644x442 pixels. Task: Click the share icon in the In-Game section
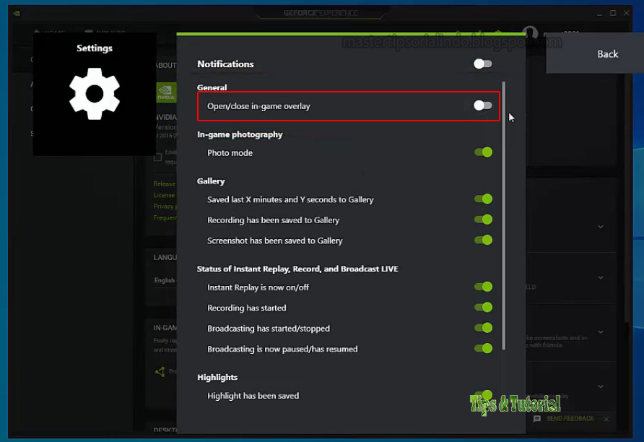click(160, 372)
